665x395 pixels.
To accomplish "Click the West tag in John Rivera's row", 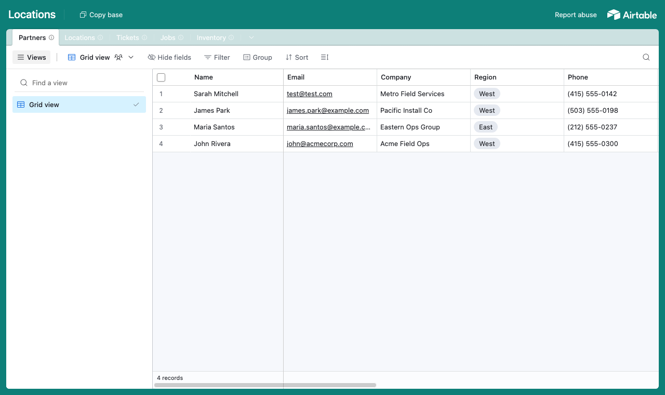I will [487, 143].
